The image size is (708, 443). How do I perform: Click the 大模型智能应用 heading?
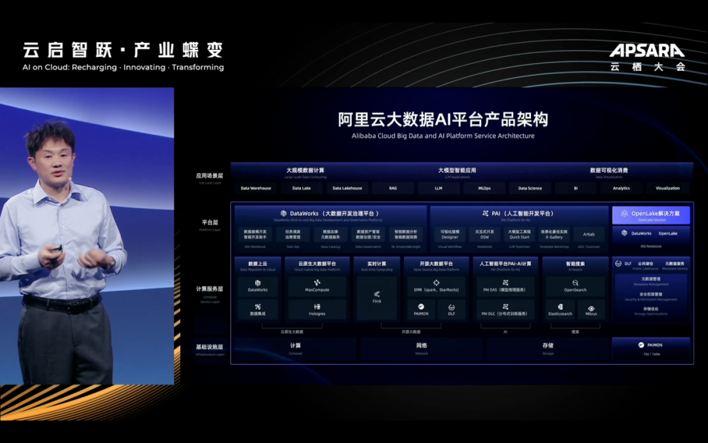click(x=457, y=171)
